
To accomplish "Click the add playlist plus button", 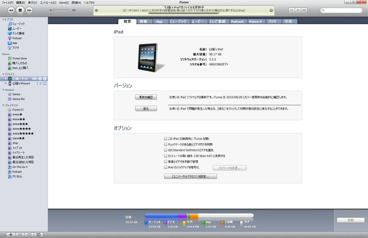I will click(11, 235).
